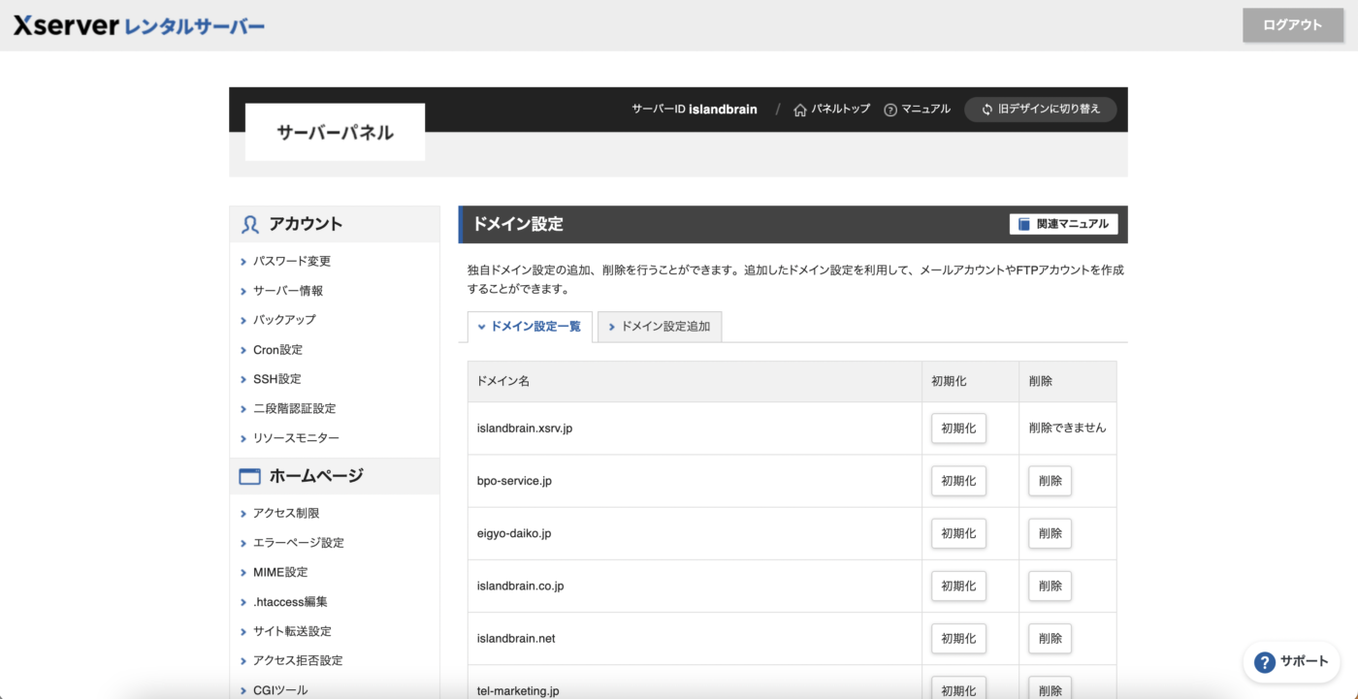This screenshot has height=699, width=1358.
Task: Click 初期化 for tel-marketing.jp
Action: (x=958, y=687)
